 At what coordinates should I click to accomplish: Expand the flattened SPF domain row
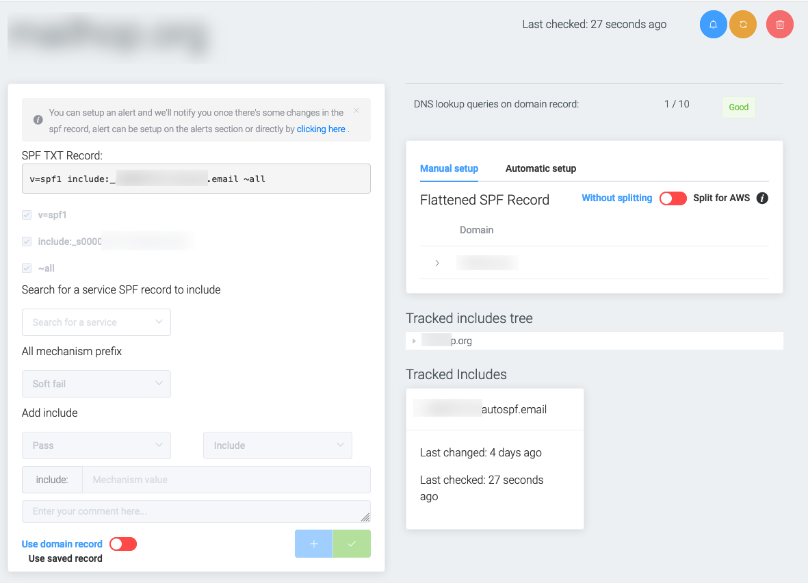[x=437, y=263]
